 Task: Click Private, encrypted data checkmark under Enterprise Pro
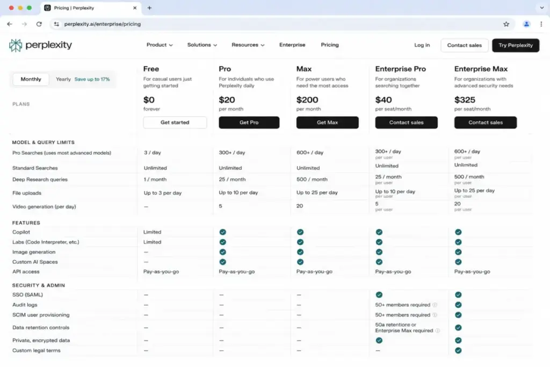click(379, 340)
